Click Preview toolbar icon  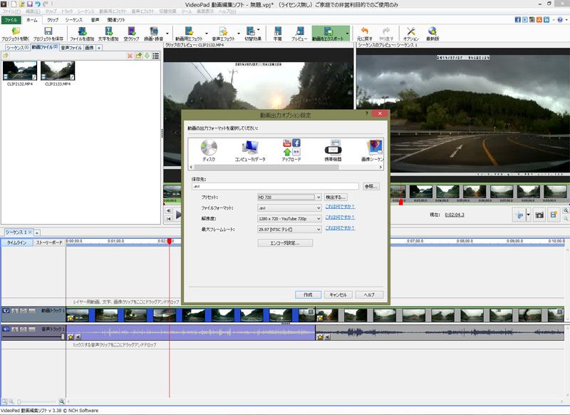click(299, 34)
